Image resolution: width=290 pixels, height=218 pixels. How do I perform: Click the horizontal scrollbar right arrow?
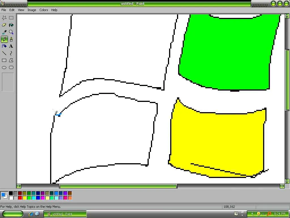click(282, 186)
